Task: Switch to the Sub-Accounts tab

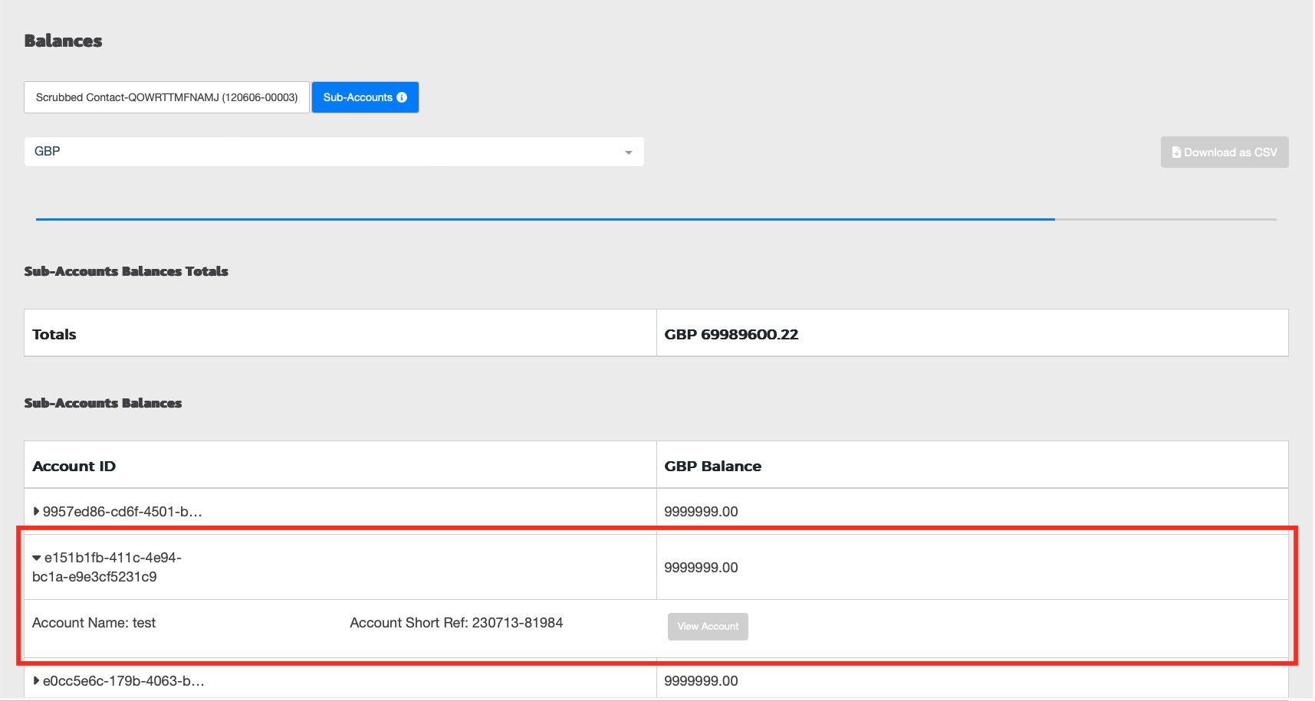Action: [365, 97]
